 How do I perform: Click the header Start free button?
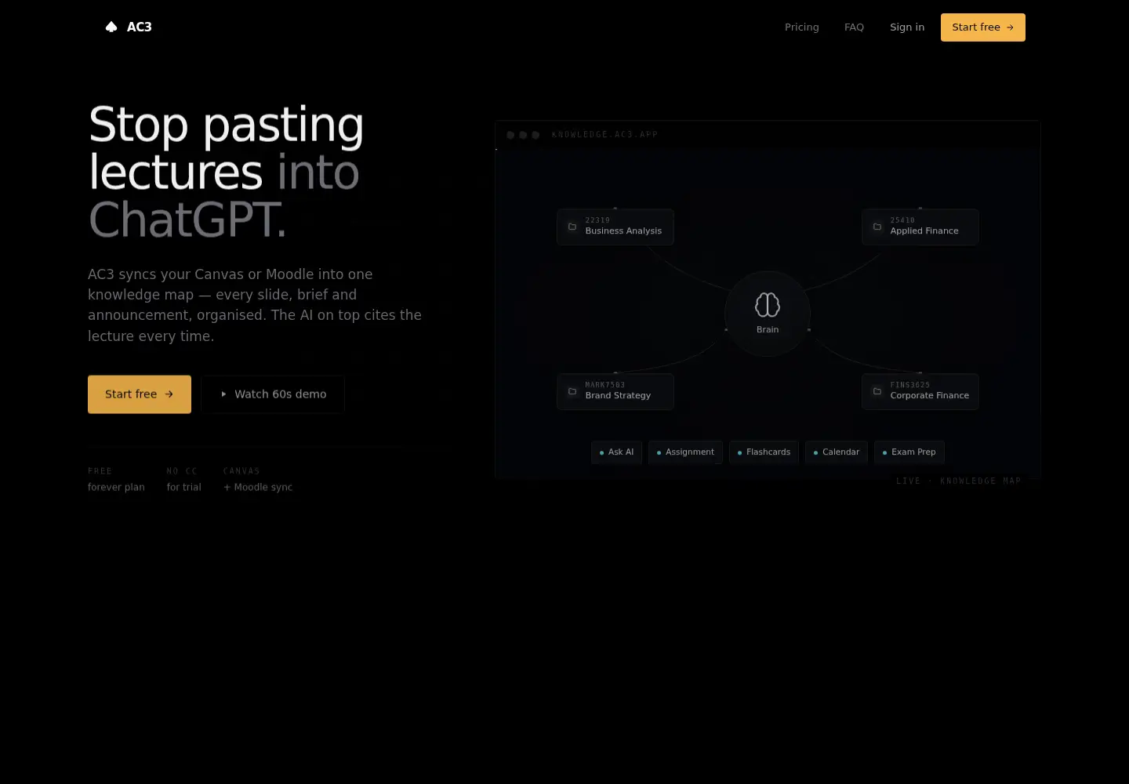tap(983, 27)
